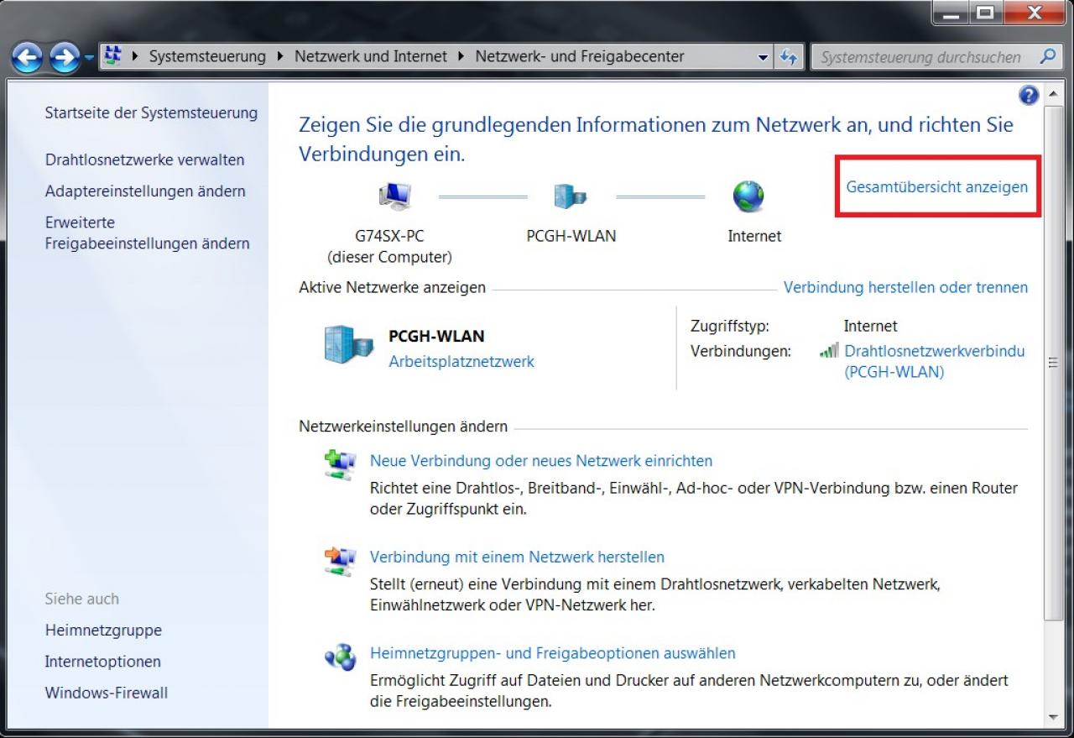Expand the arrow after Systemsteuerung in breadcrumb
The image size is (1074, 738).
tap(280, 57)
